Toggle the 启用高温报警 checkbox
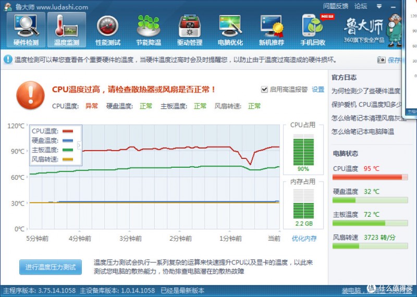417x297 pixels. (x=264, y=89)
